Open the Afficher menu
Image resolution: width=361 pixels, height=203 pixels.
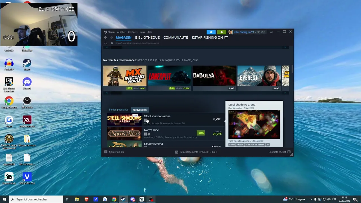[x=121, y=32]
